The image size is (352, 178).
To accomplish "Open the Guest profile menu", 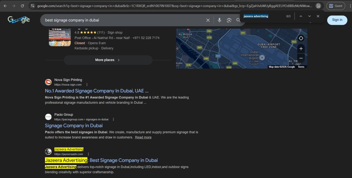I will [335, 6].
